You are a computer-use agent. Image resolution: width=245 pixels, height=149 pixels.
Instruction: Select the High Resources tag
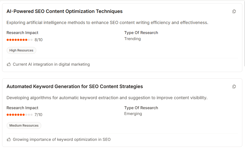tap(21, 50)
